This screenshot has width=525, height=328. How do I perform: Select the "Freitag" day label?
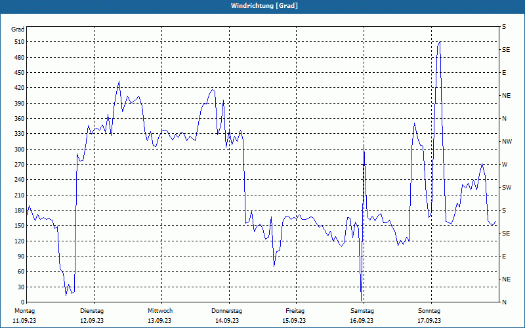point(295,311)
